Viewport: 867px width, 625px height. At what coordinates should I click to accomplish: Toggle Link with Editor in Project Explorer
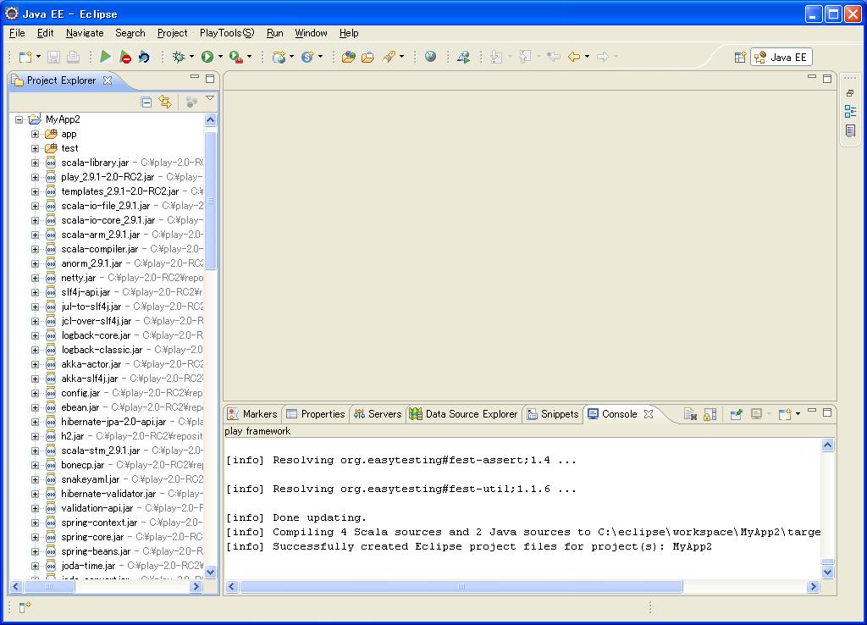(165, 102)
